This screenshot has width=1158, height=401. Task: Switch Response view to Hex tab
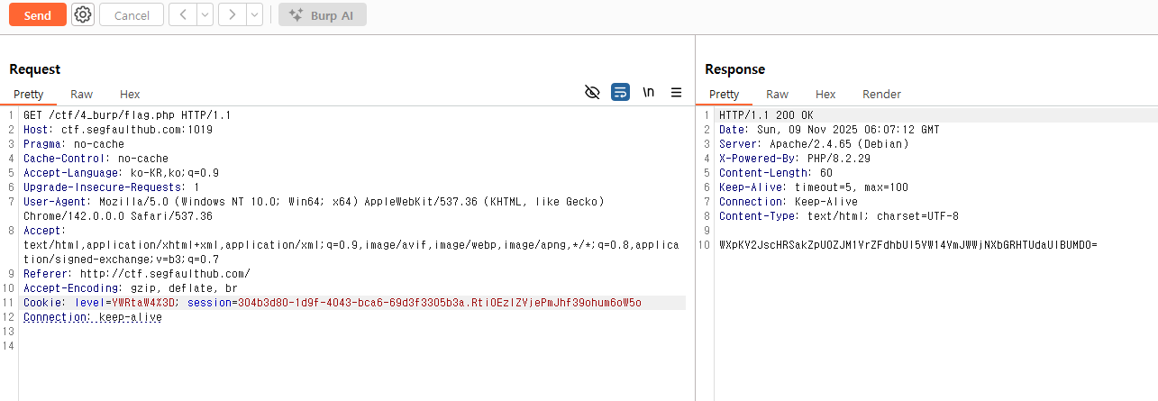click(825, 94)
